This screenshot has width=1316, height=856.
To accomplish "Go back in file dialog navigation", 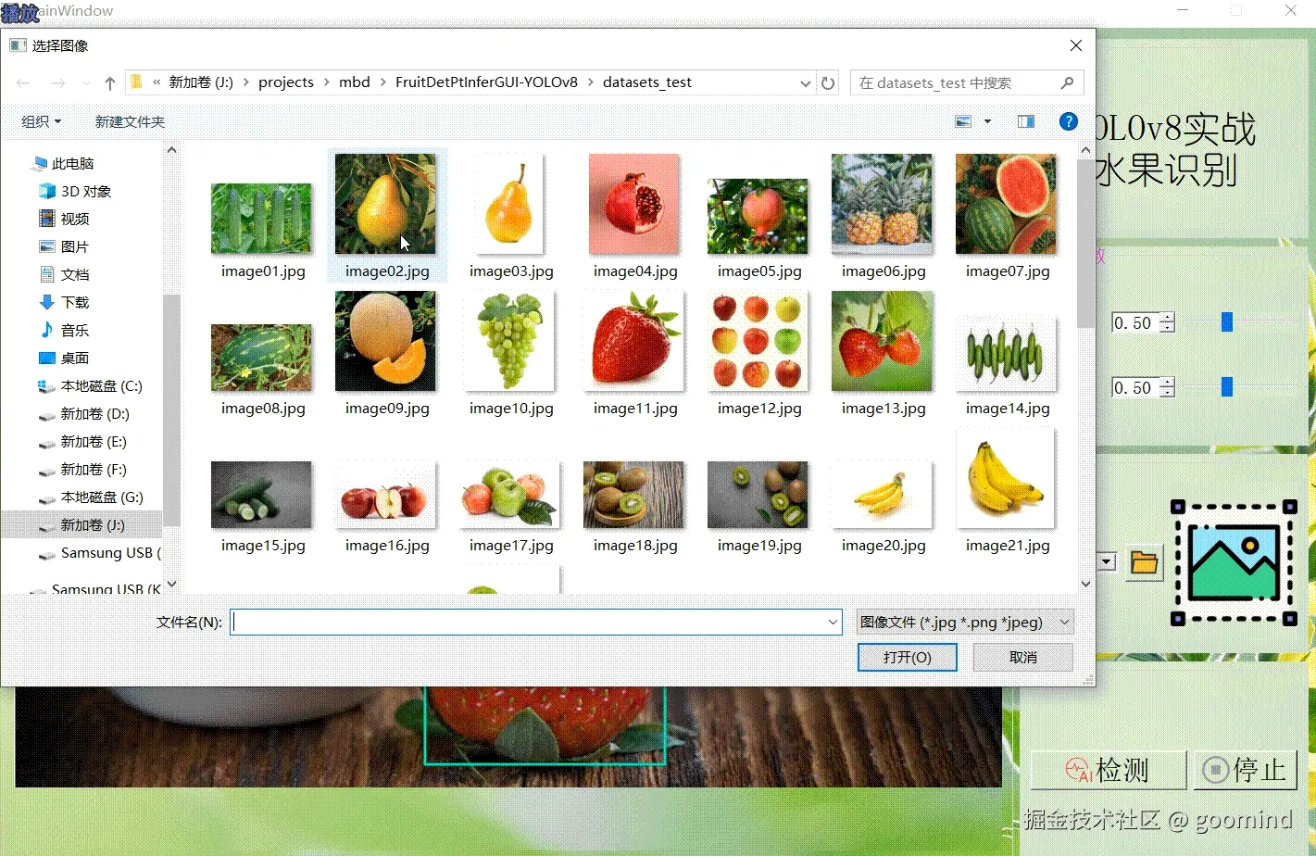I will click(x=23, y=83).
